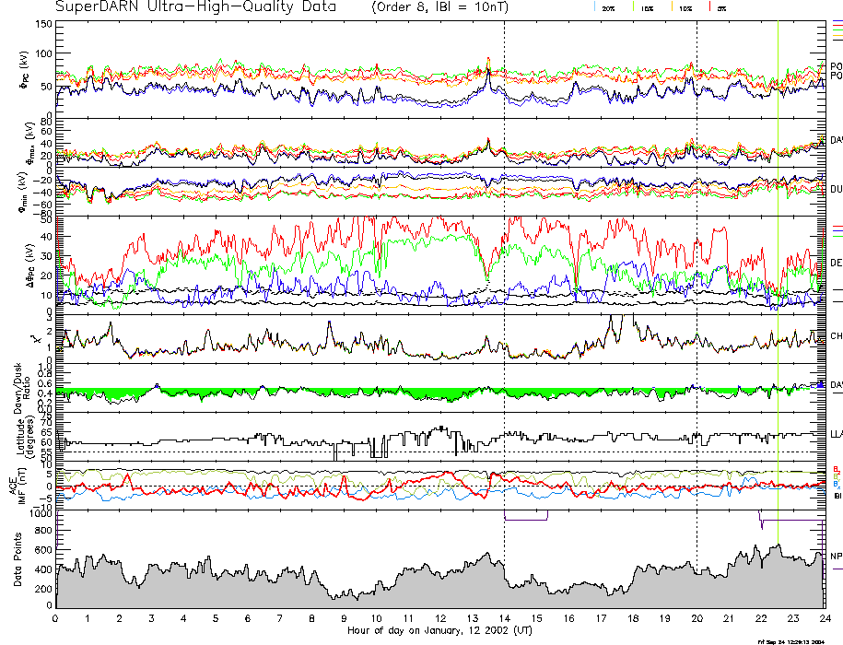
Task: Select the 20% legend entry at top
Action: pyautogui.click(x=608, y=7)
